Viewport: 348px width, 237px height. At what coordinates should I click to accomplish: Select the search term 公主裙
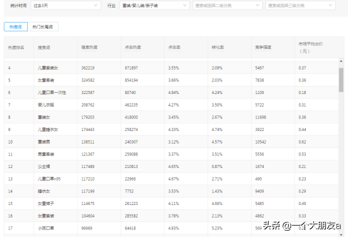pos(43,167)
